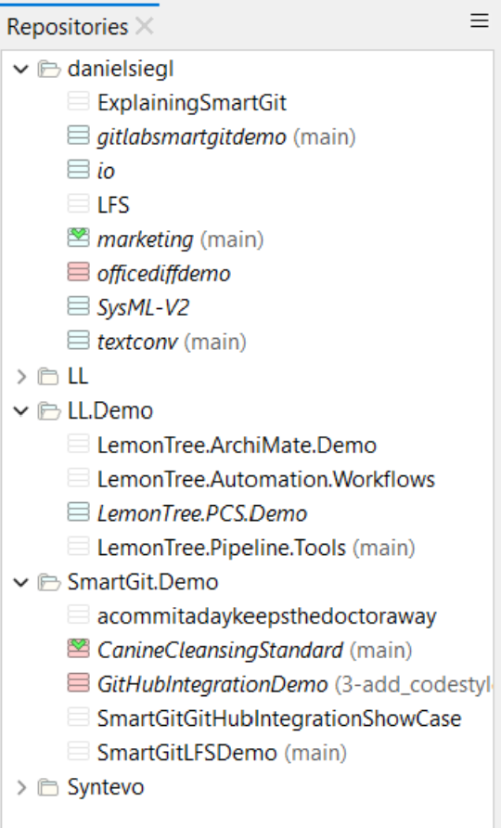Click the (main) label after gitlabsmartgitdemo
The image size is (501, 828).
click(325, 136)
